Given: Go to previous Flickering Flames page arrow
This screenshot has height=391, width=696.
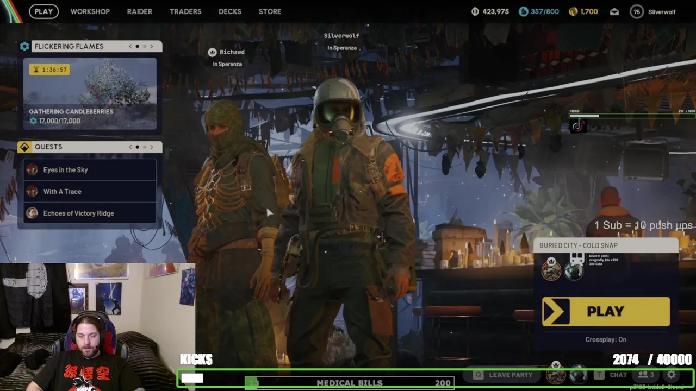Looking at the screenshot, I should tap(130, 46).
